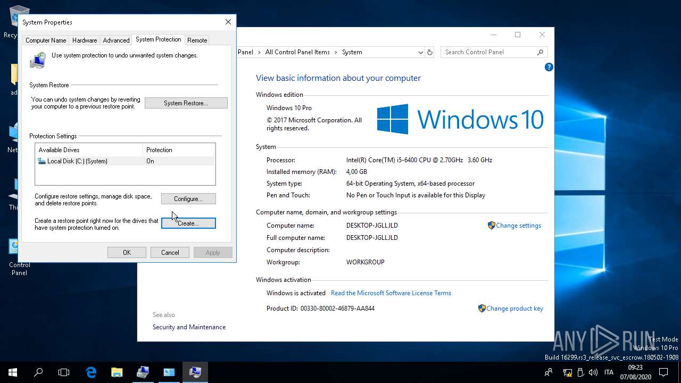Refresh the Control Panel address bar

tap(430, 52)
